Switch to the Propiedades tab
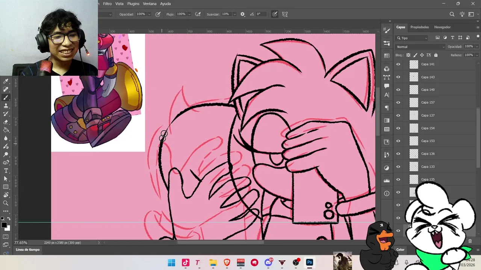Viewport: 481px width, 270px height. [419, 27]
